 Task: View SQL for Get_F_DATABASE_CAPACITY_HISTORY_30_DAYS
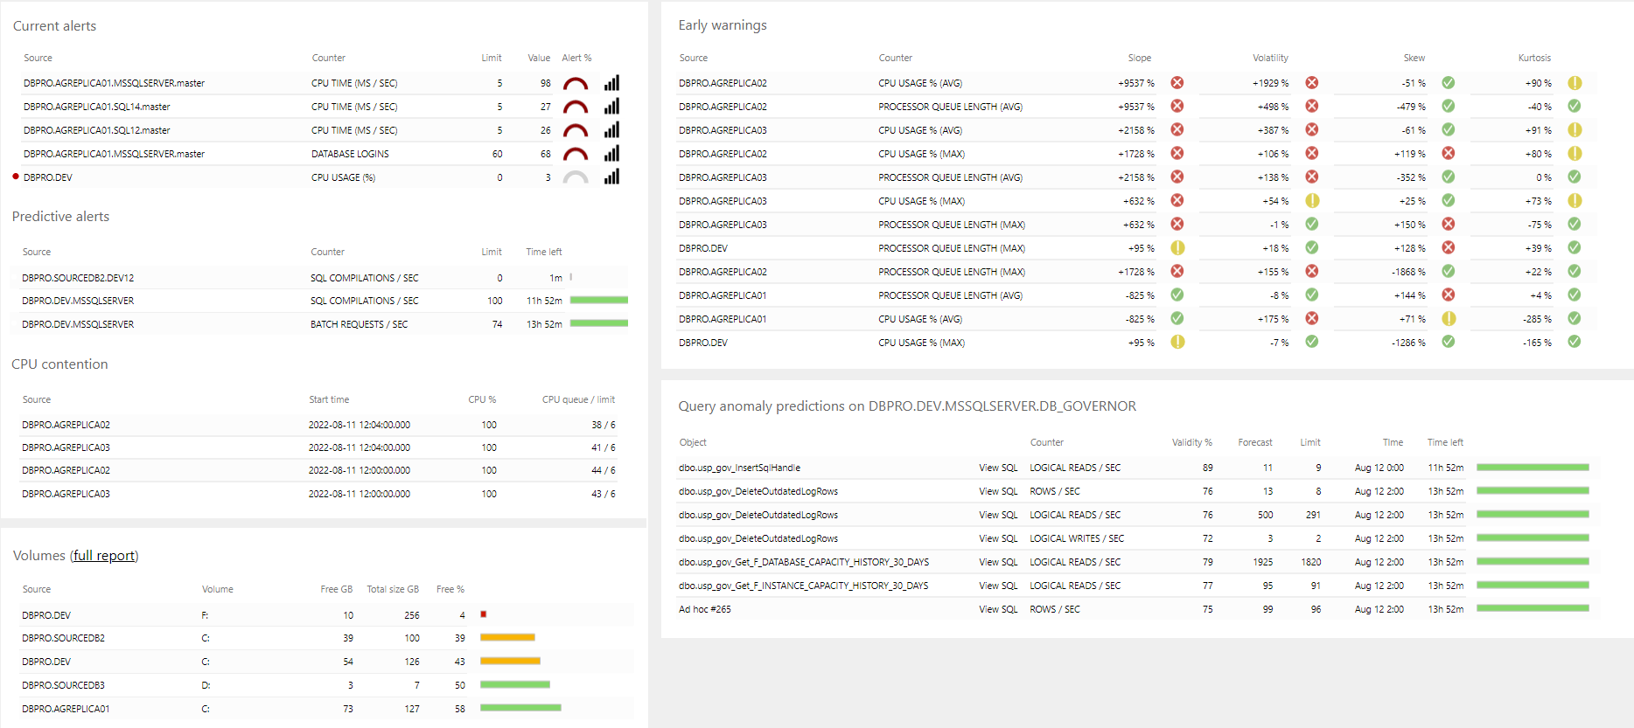click(x=998, y=562)
